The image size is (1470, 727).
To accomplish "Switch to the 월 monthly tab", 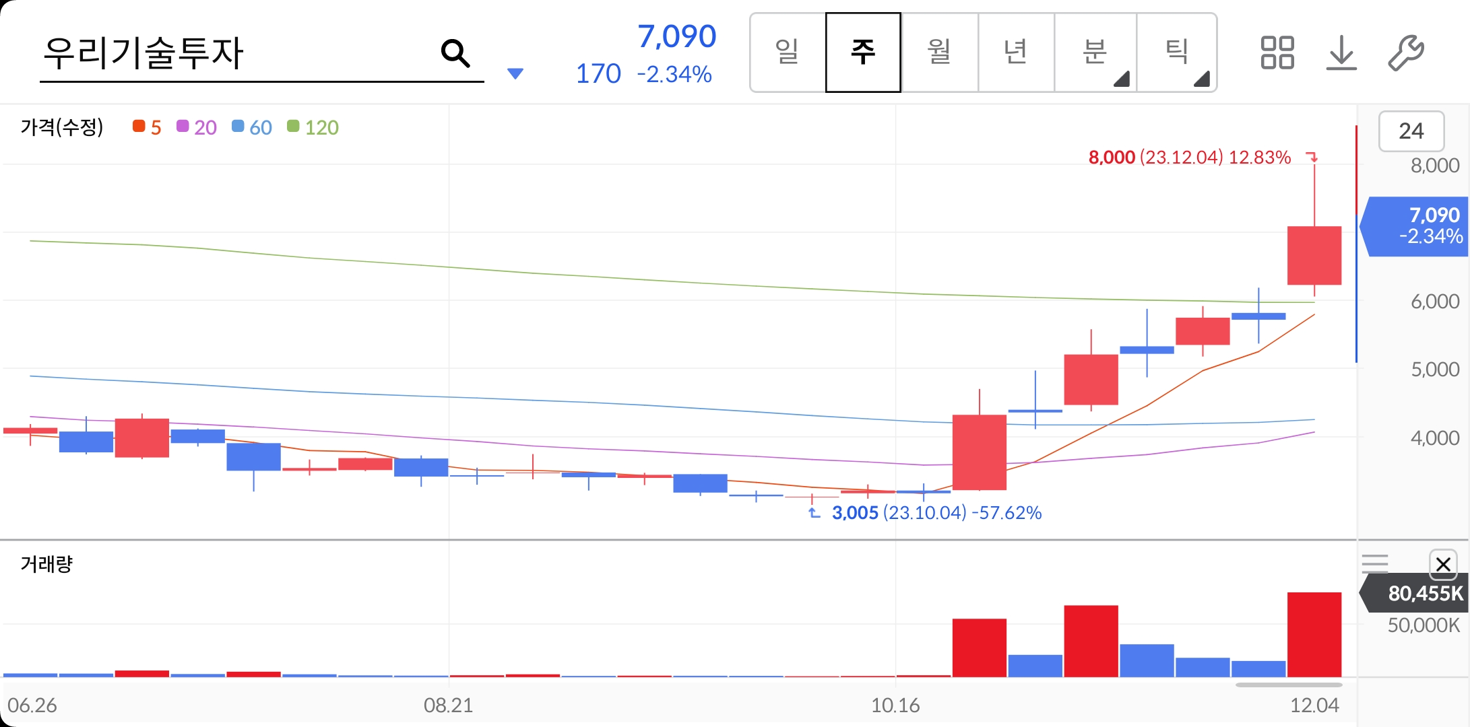I will pyautogui.click(x=939, y=53).
